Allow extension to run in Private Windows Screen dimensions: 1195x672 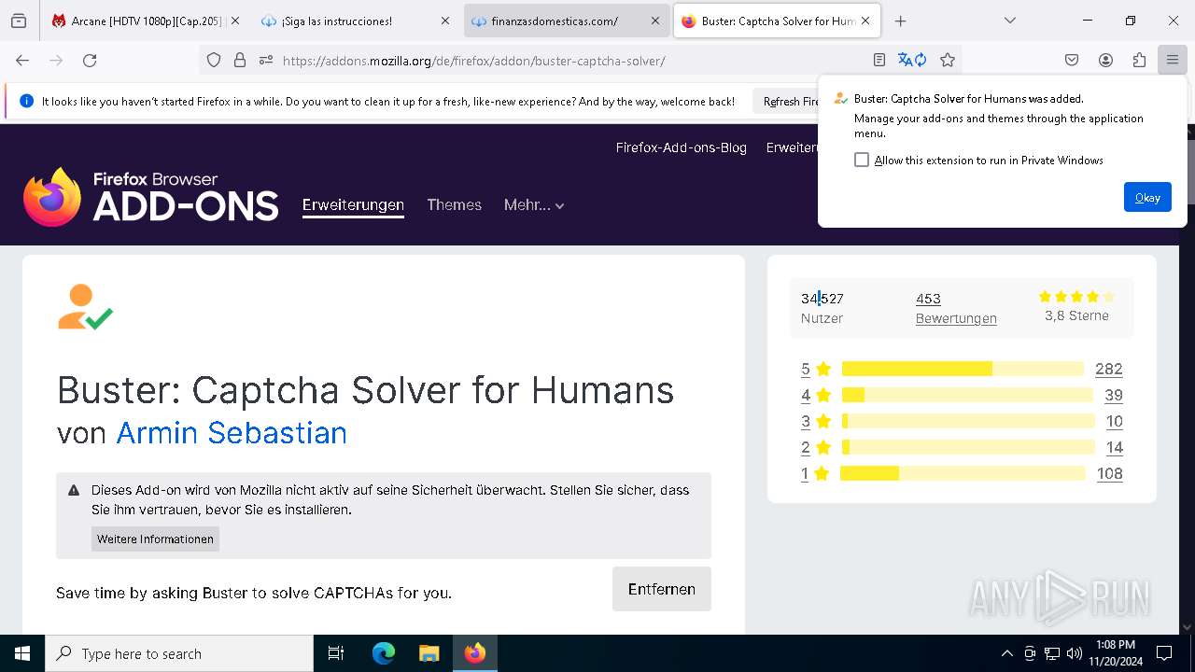pyautogui.click(x=862, y=160)
